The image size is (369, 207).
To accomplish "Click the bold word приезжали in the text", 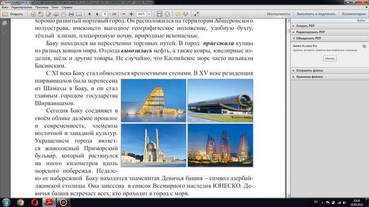I will [x=219, y=43].
